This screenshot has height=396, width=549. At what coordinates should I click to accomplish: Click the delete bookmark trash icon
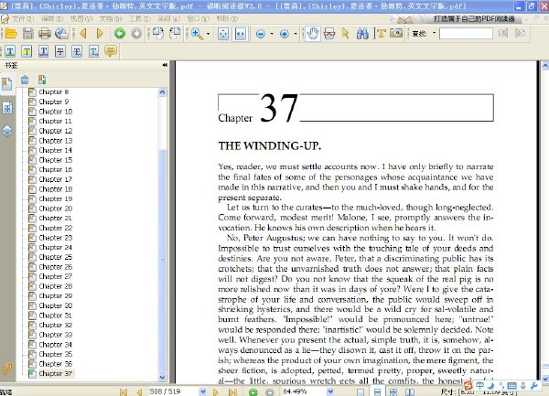tap(25, 80)
